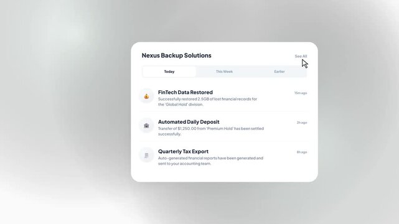Open the Quarterly Tax Export notification title
This screenshot has height=224, width=399.
pyautogui.click(x=183, y=151)
